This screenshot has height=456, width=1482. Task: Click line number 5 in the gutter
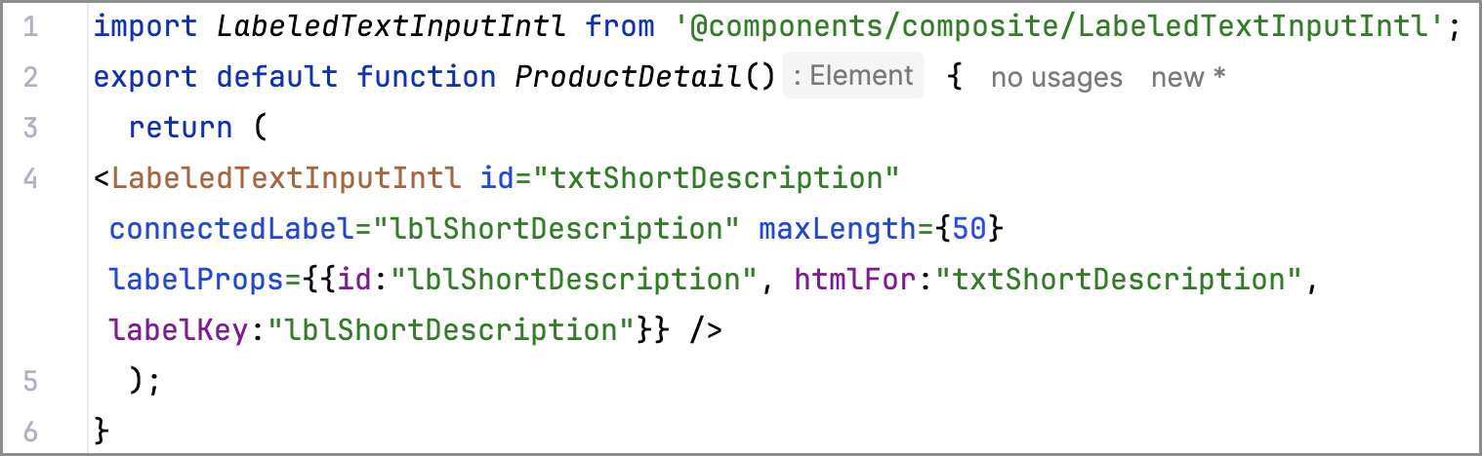click(30, 381)
